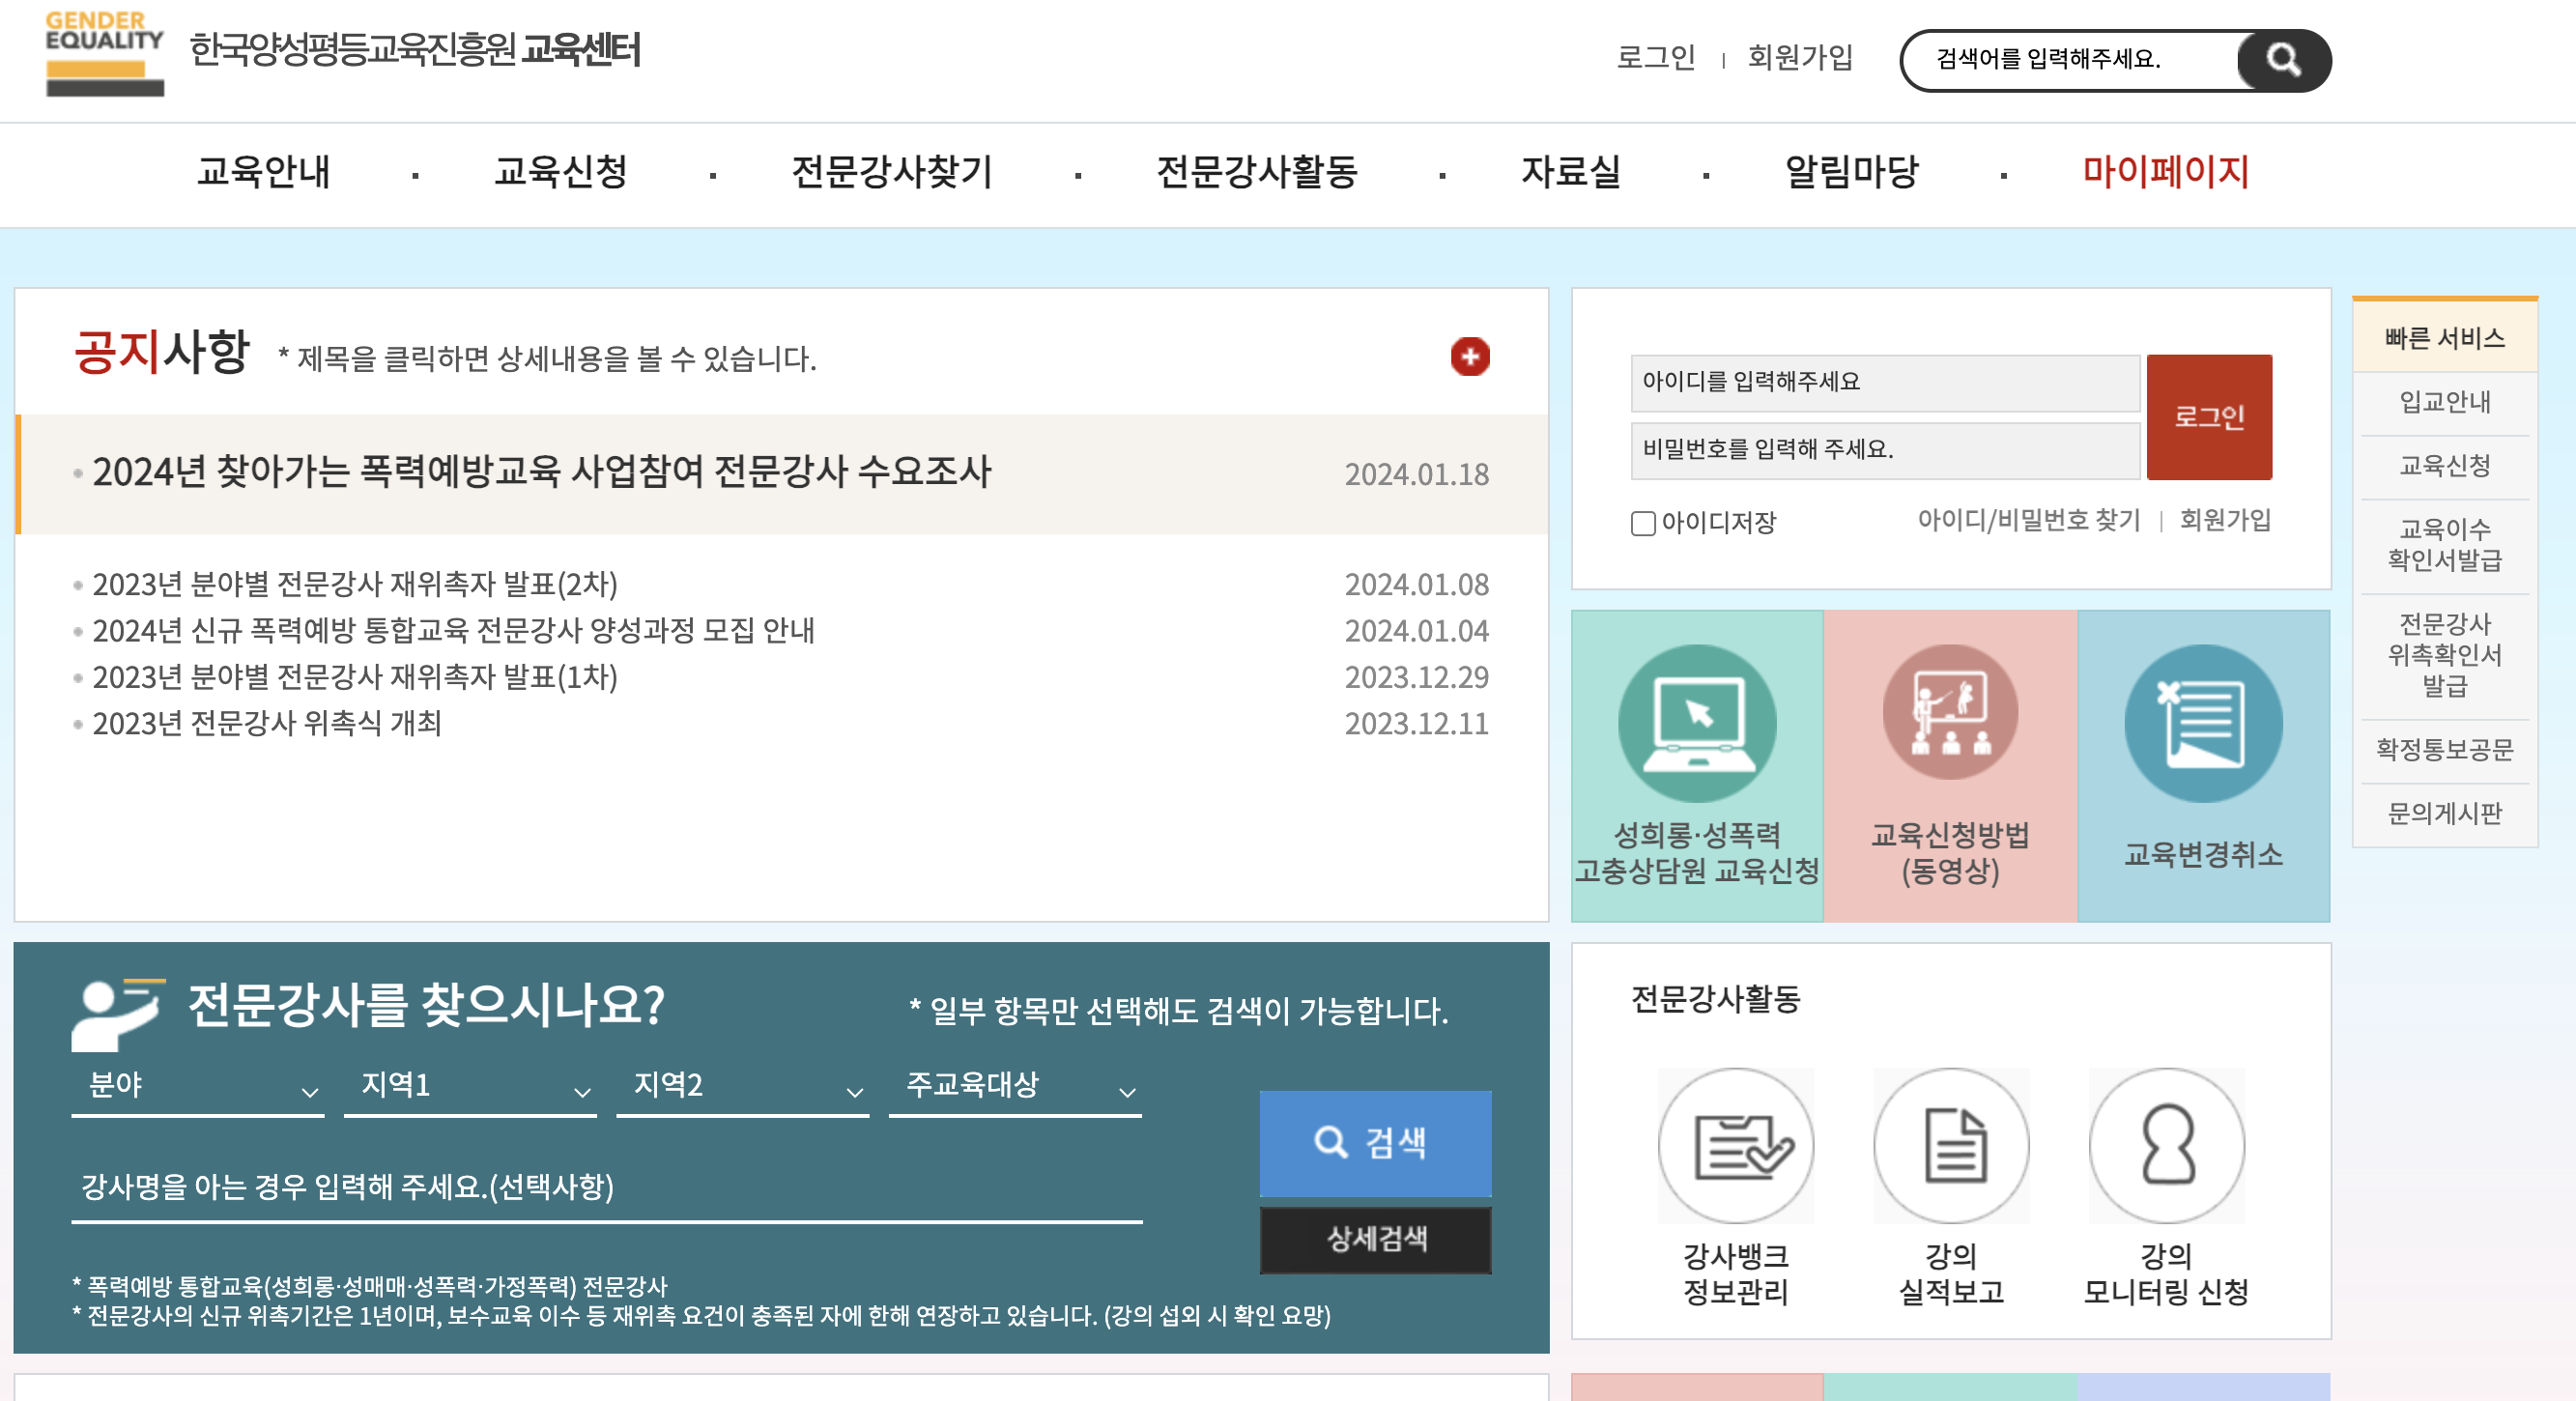Open the 지역1 dropdown
Image resolution: width=2576 pixels, height=1401 pixels.
click(470, 1088)
